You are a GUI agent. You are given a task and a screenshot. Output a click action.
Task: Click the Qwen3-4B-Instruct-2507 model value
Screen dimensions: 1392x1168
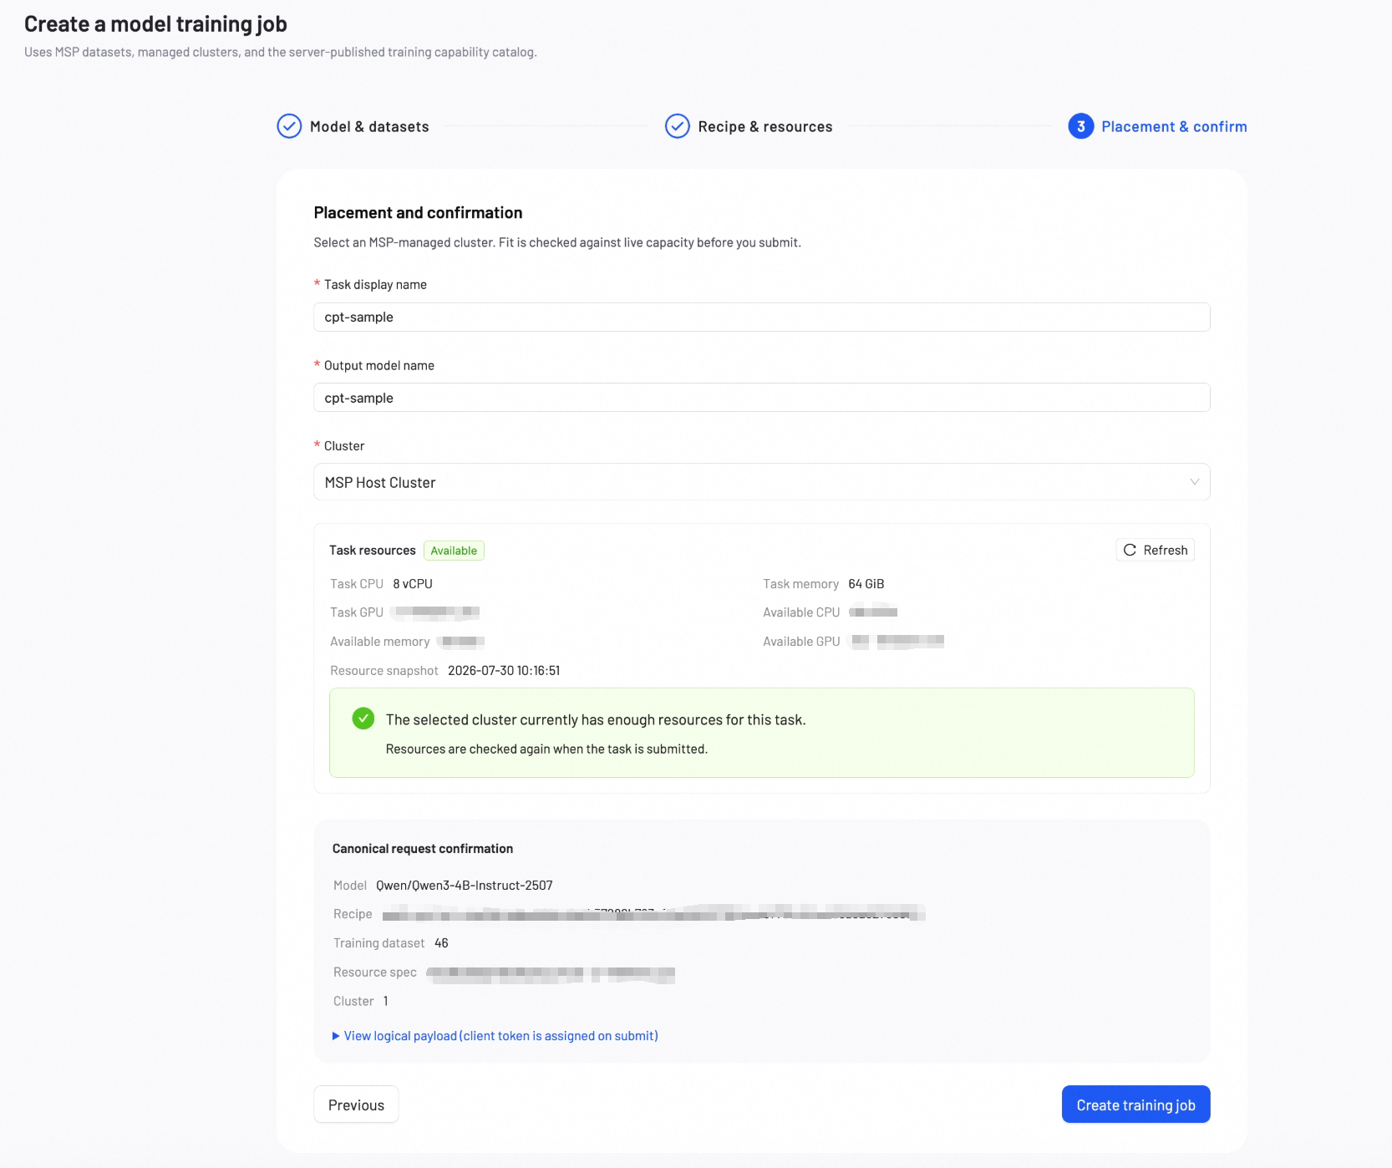pos(465,886)
